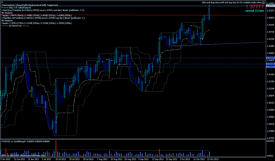Click the '12 Jun 2013' date label
Viewport: 275px width, 161px height.
[19, 159]
